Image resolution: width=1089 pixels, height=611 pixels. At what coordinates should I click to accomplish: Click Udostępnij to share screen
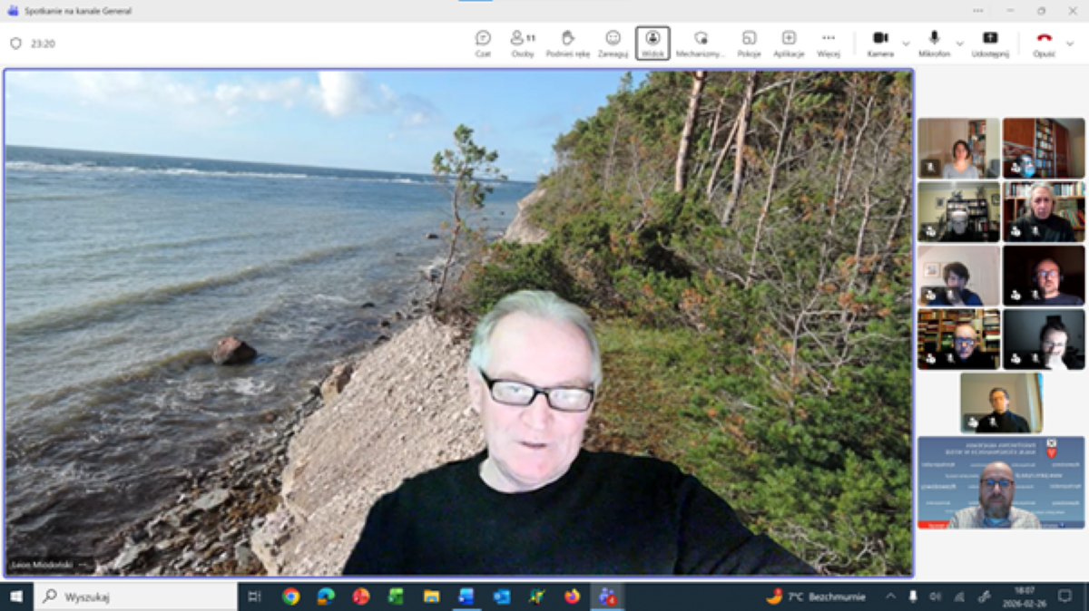coord(990,43)
